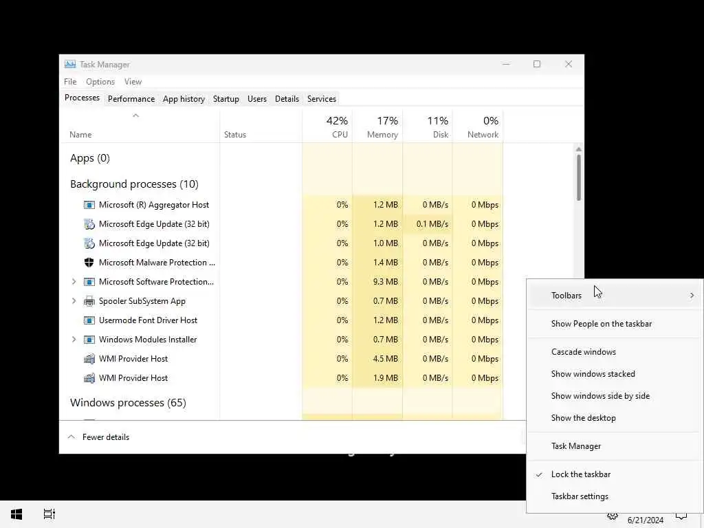Sort processes by Network column header
The width and height of the screenshot is (704, 528).
click(x=478, y=126)
